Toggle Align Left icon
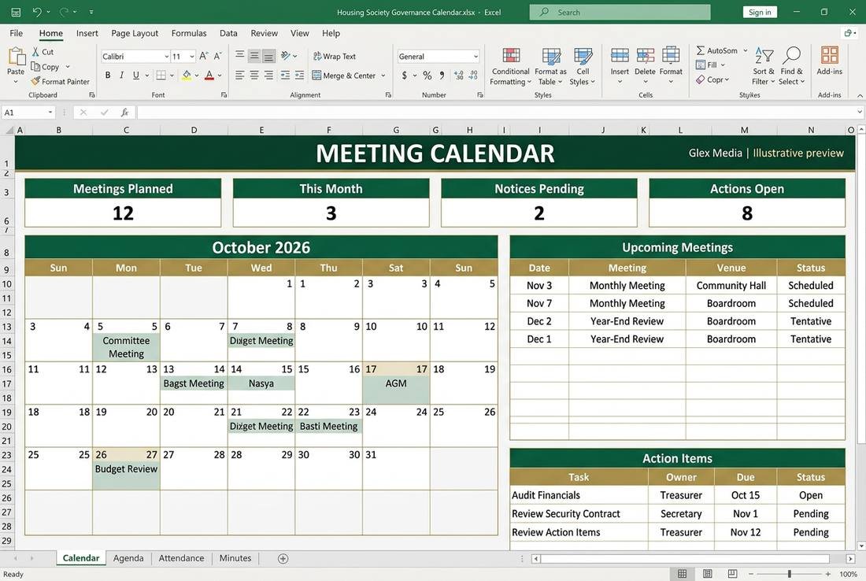The width and height of the screenshot is (866, 581). [x=239, y=75]
